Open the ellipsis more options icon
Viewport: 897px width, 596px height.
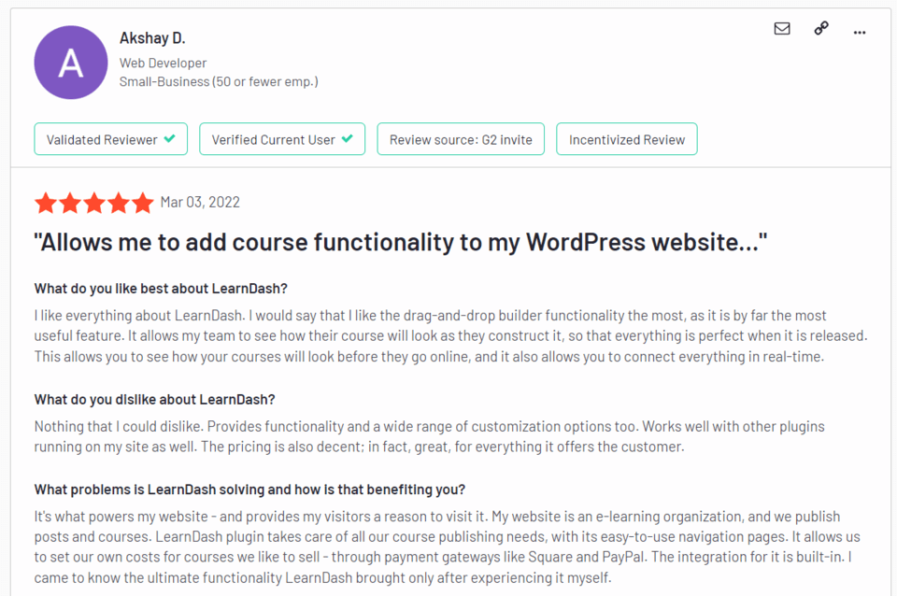point(860,31)
